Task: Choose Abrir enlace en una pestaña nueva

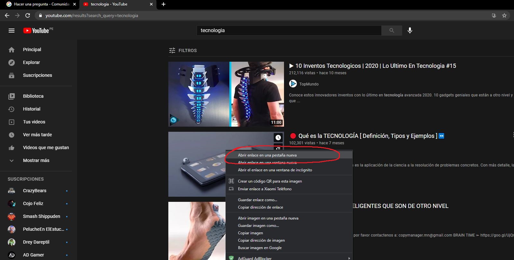Action: coord(289,155)
